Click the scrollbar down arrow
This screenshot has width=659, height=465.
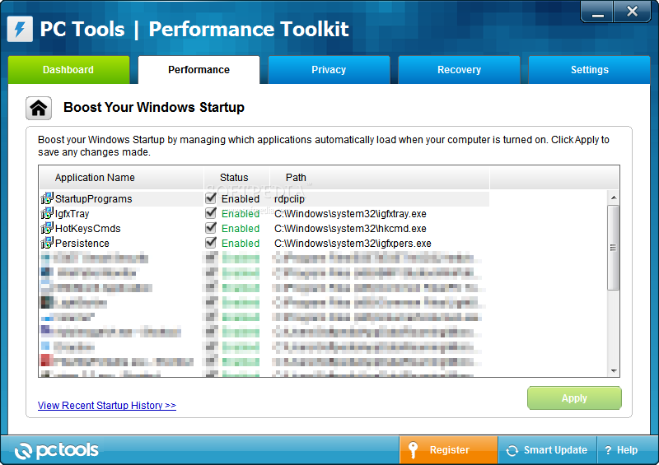(x=614, y=370)
